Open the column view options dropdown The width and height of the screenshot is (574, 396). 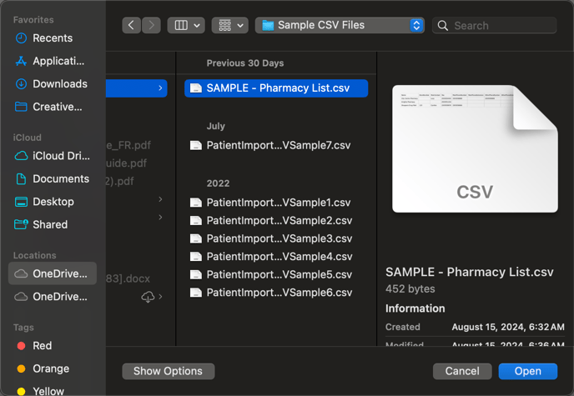[x=185, y=26]
